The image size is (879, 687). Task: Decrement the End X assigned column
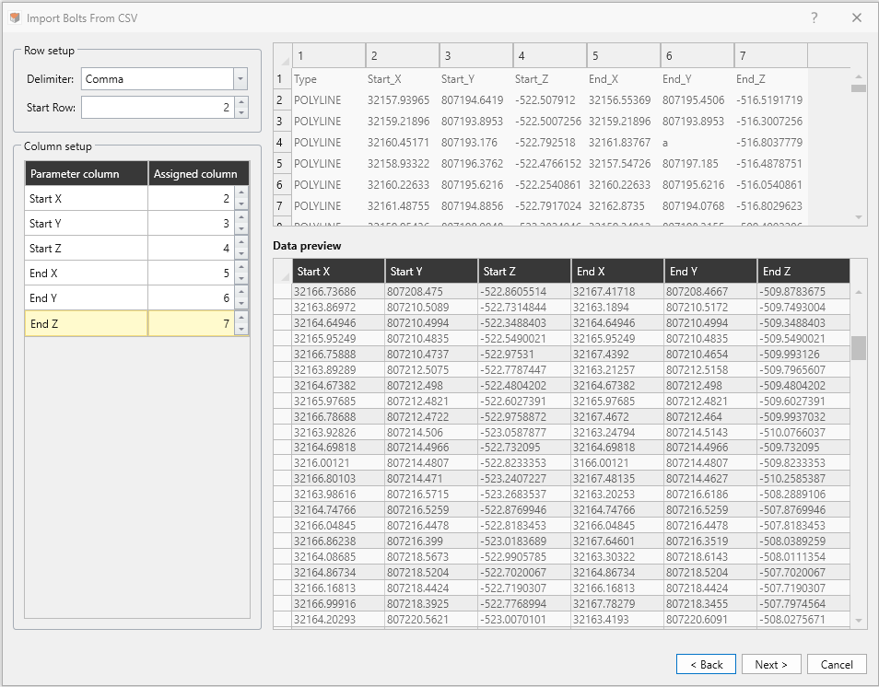[x=241, y=278]
